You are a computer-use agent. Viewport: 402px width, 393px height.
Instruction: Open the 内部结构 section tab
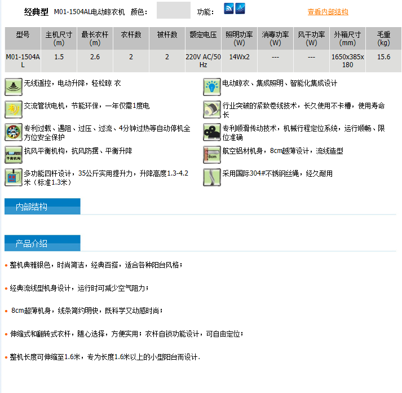coord(42,207)
